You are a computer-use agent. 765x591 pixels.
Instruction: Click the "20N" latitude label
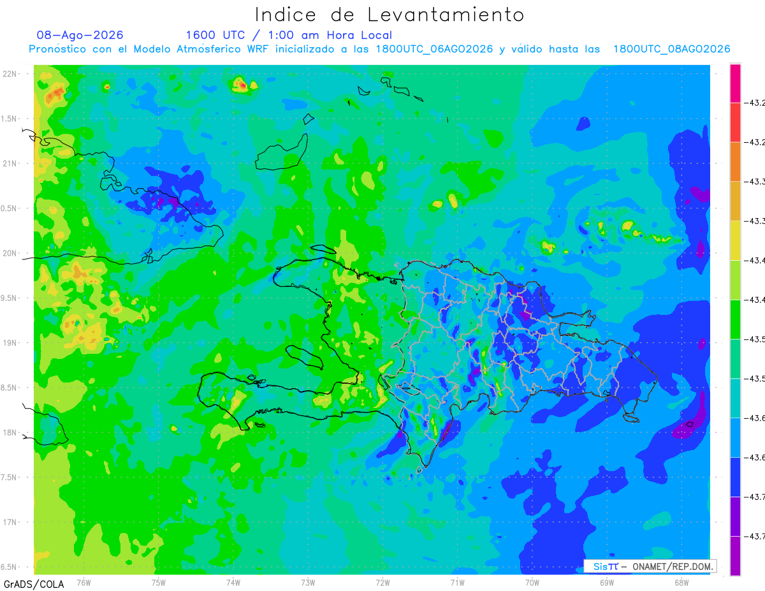tap(9, 253)
